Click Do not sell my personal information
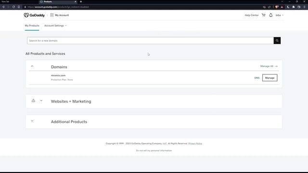The width and height of the screenshot is (308, 173). pyautogui.click(x=154, y=150)
